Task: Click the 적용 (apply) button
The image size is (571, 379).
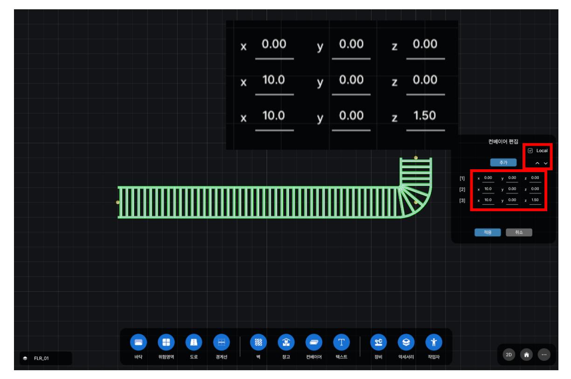Action: coord(488,233)
